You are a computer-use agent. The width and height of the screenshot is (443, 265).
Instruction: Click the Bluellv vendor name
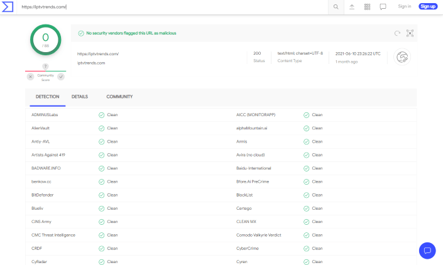point(37,208)
